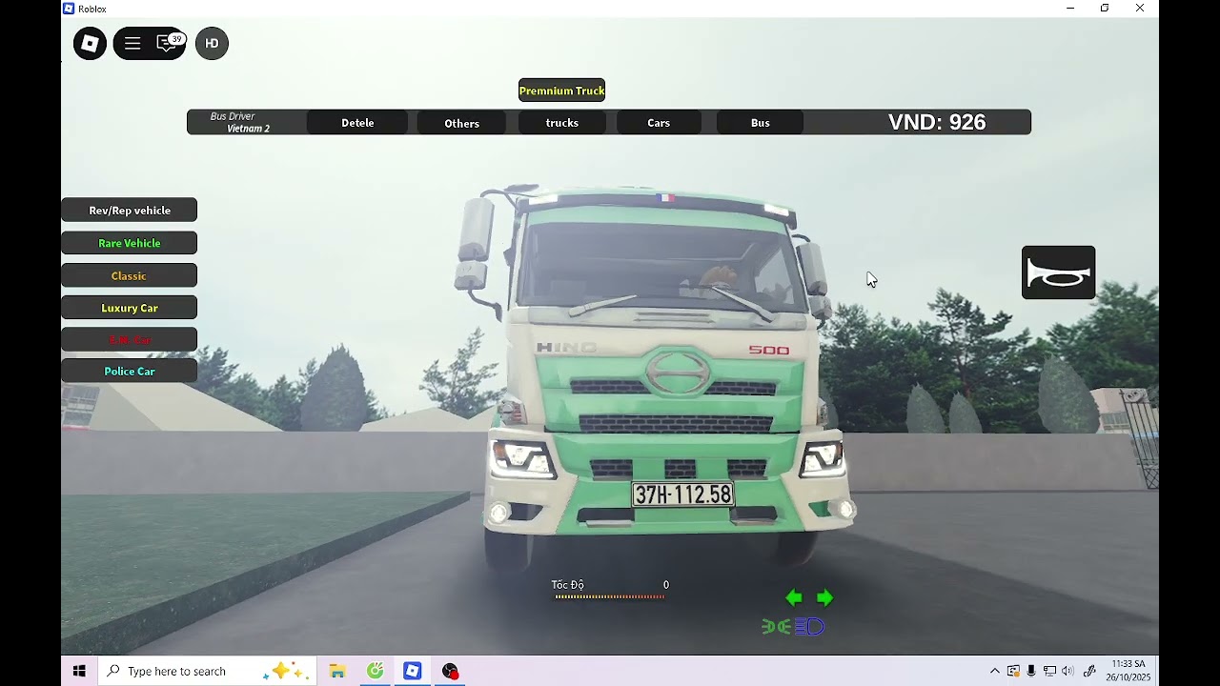Expand the hidden system tray icons chevron
1220x686 pixels.
[x=995, y=671]
